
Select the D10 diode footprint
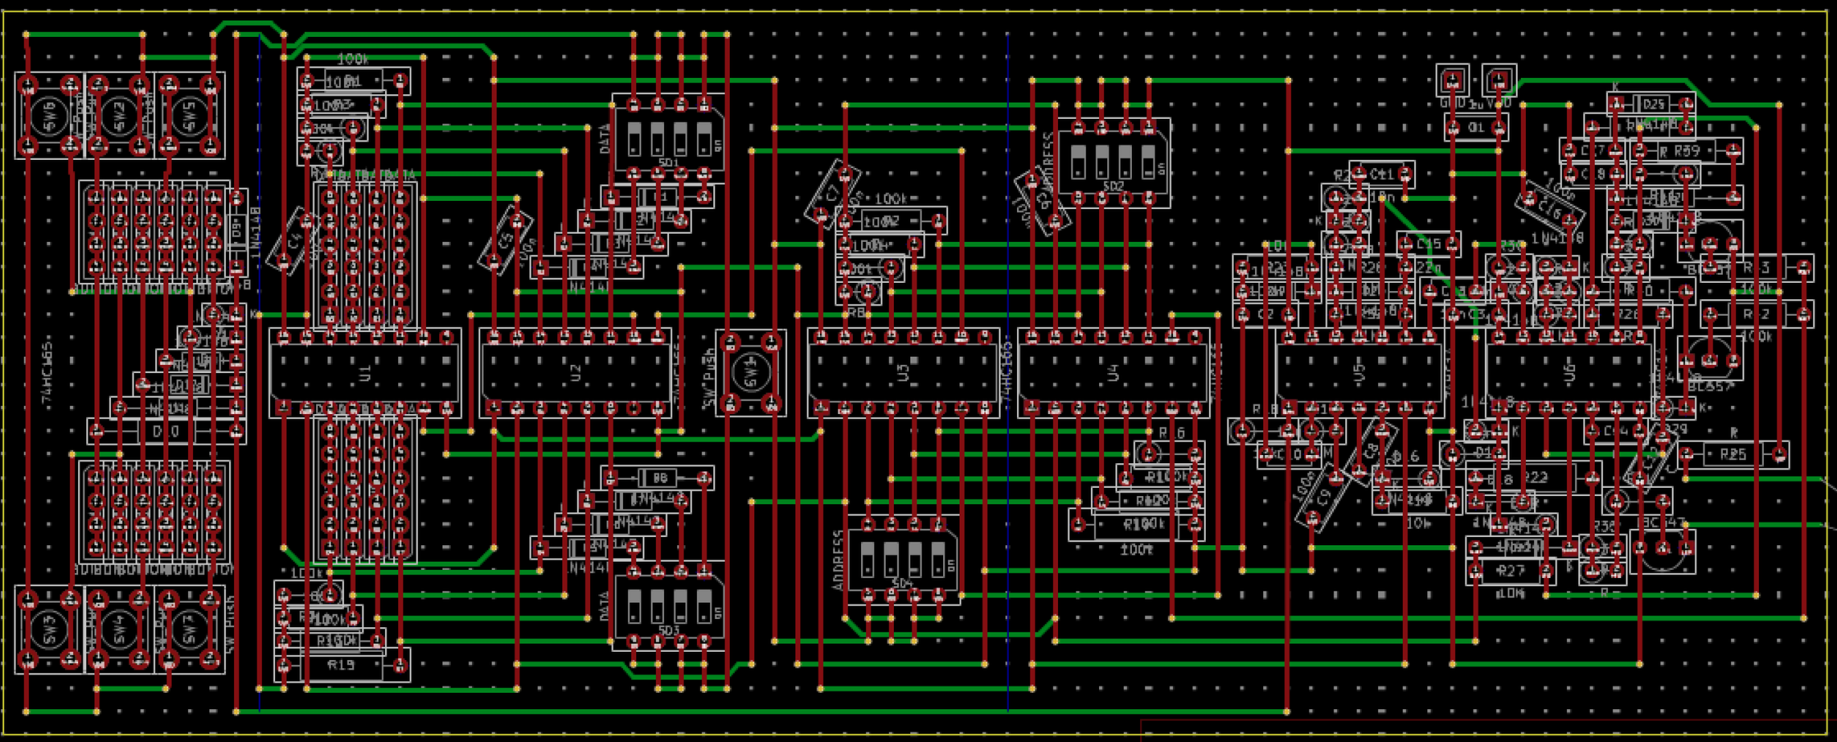coord(166,431)
